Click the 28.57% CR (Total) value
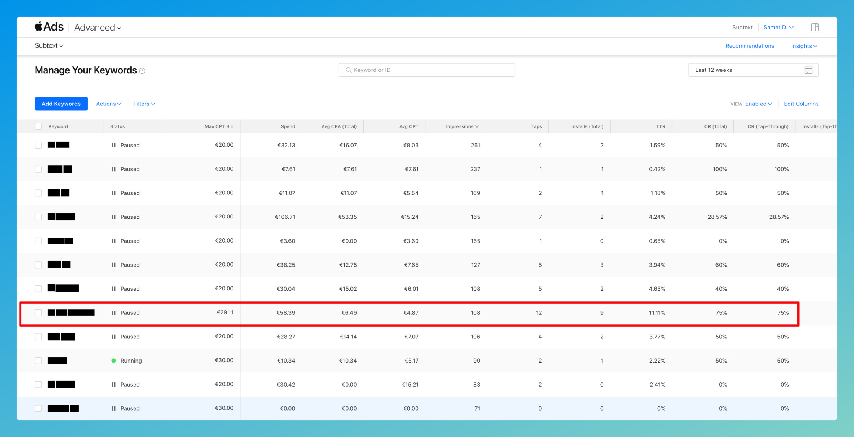This screenshot has height=437, width=854. (x=717, y=217)
